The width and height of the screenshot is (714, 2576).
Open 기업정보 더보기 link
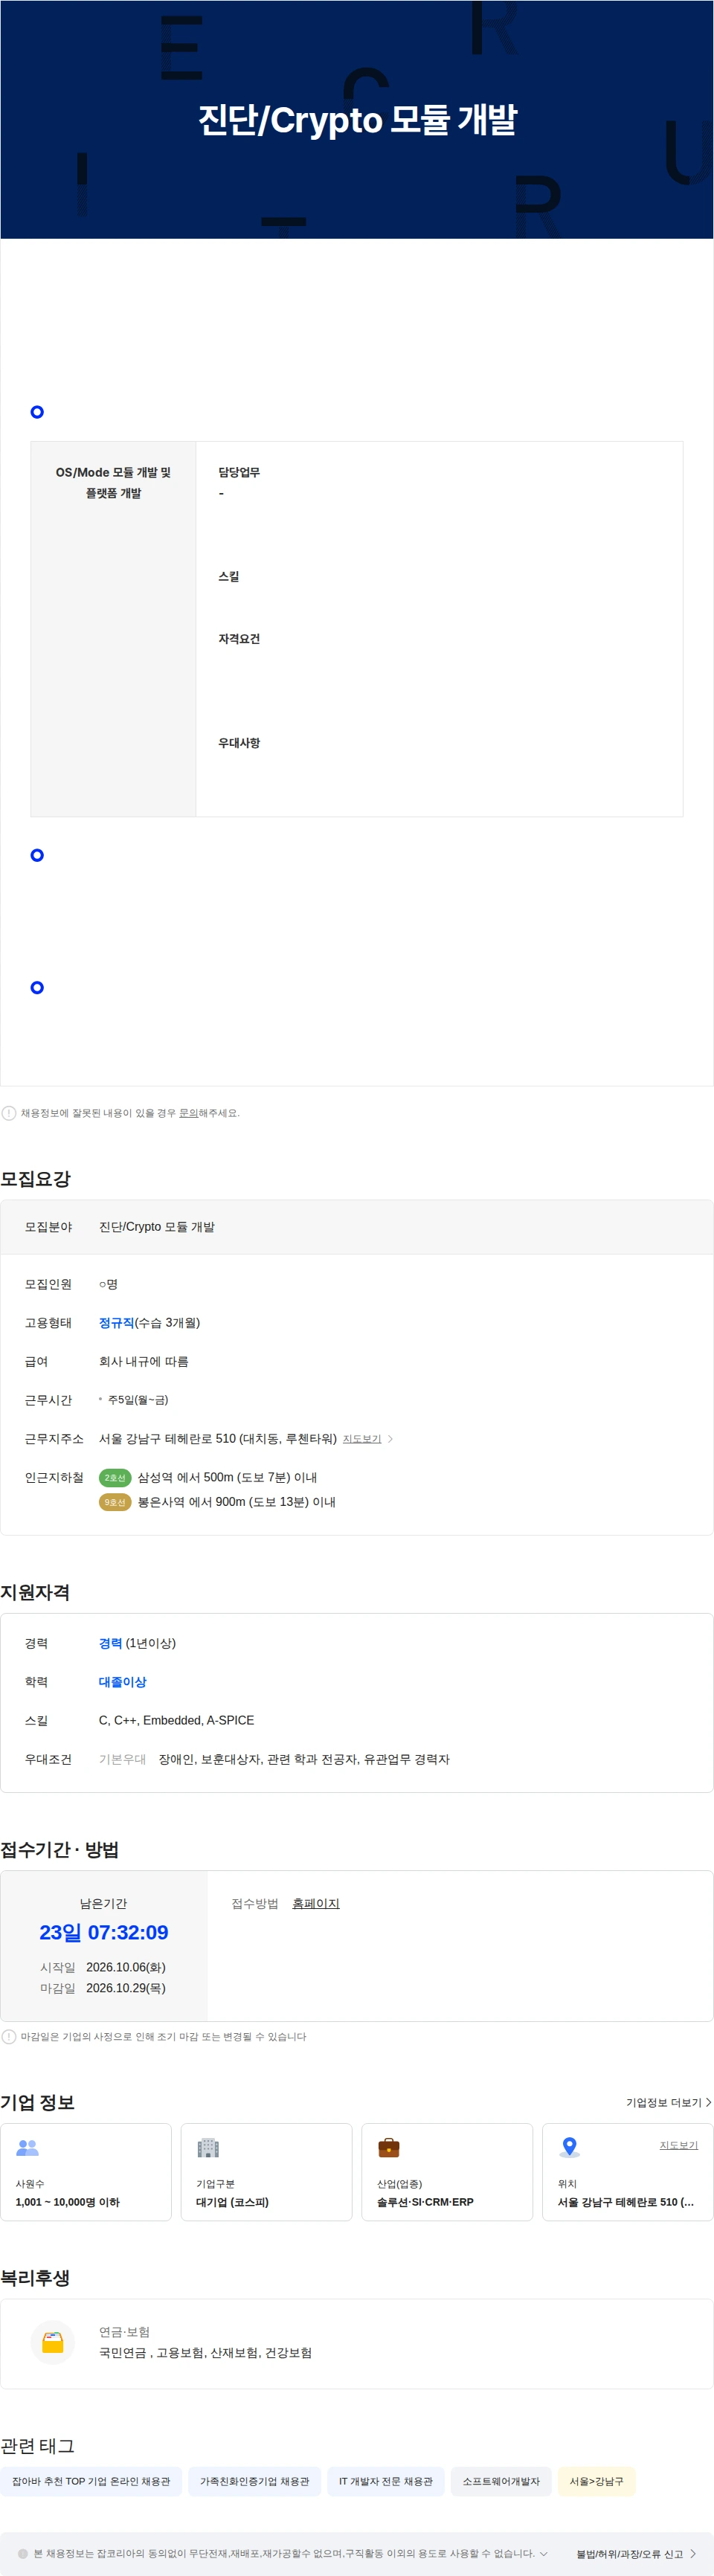coord(668,2102)
